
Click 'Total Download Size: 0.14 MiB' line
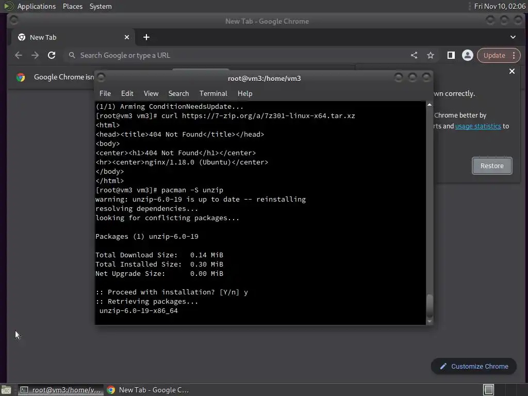[159, 255]
